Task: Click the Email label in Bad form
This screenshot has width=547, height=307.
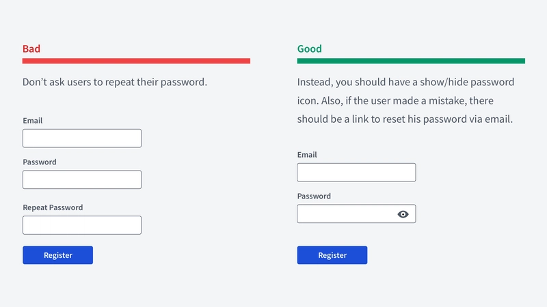Action: click(33, 121)
